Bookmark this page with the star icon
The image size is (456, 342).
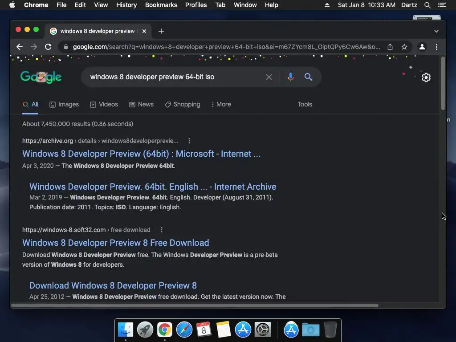coord(404,47)
